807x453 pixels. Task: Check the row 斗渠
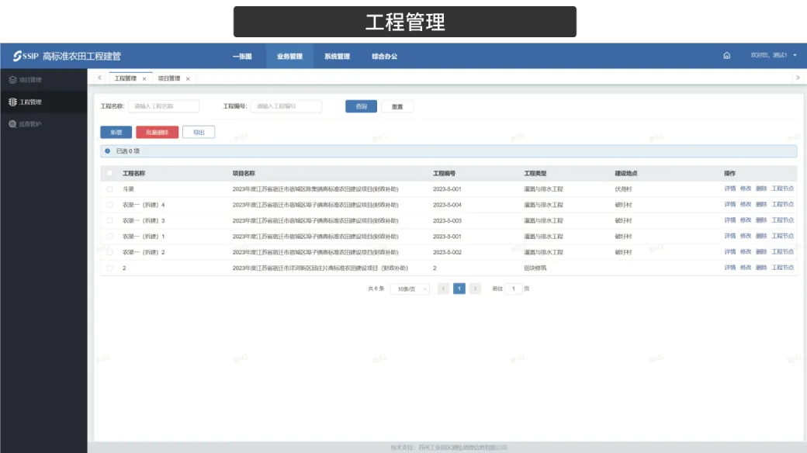point(109,189)
